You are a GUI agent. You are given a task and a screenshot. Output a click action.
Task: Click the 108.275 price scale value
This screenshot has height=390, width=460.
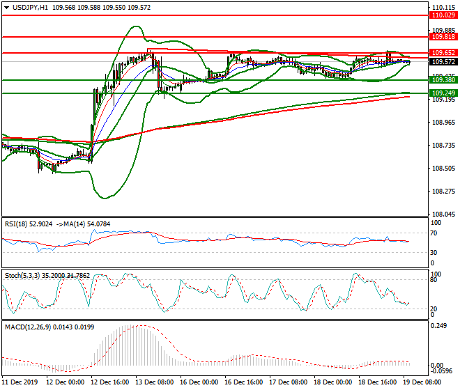[443, 192]
